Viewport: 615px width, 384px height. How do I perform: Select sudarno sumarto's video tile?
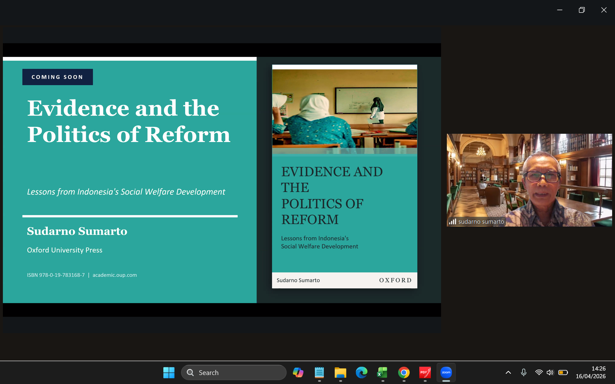[529, 180]
